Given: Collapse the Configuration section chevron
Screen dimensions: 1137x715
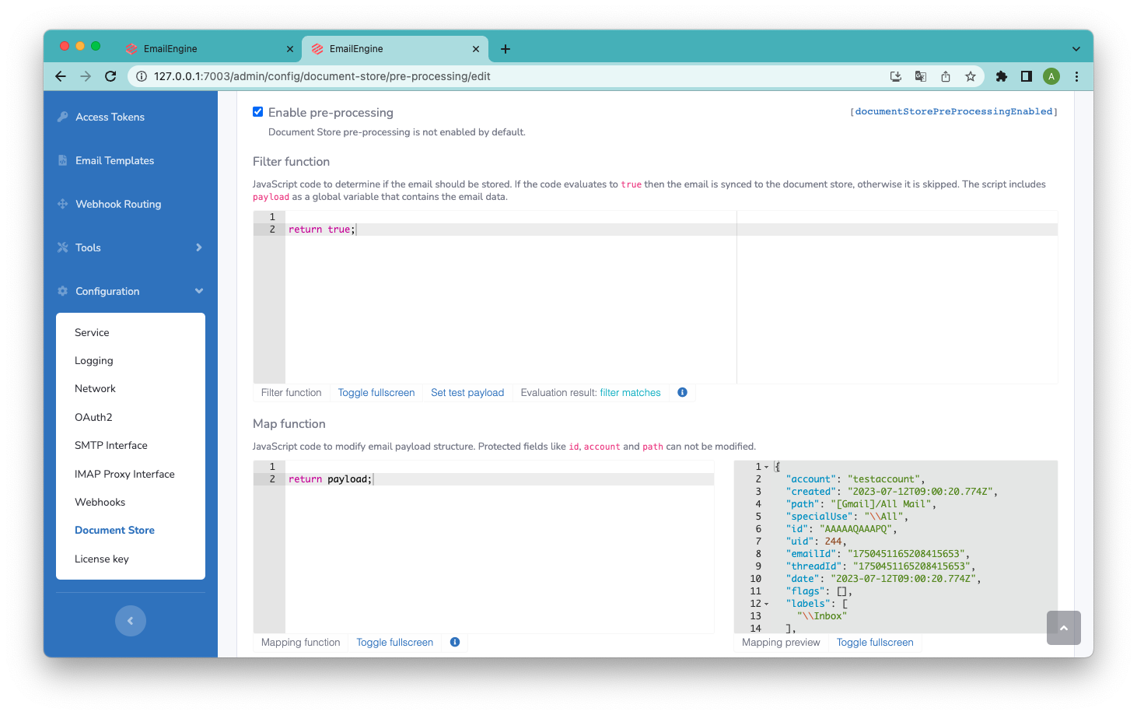Looking at the screenshot, I should click(x=199, y=291).
